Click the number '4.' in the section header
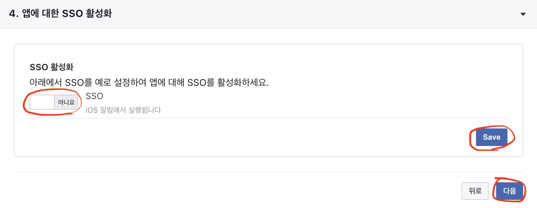 (x=14, y=13)
